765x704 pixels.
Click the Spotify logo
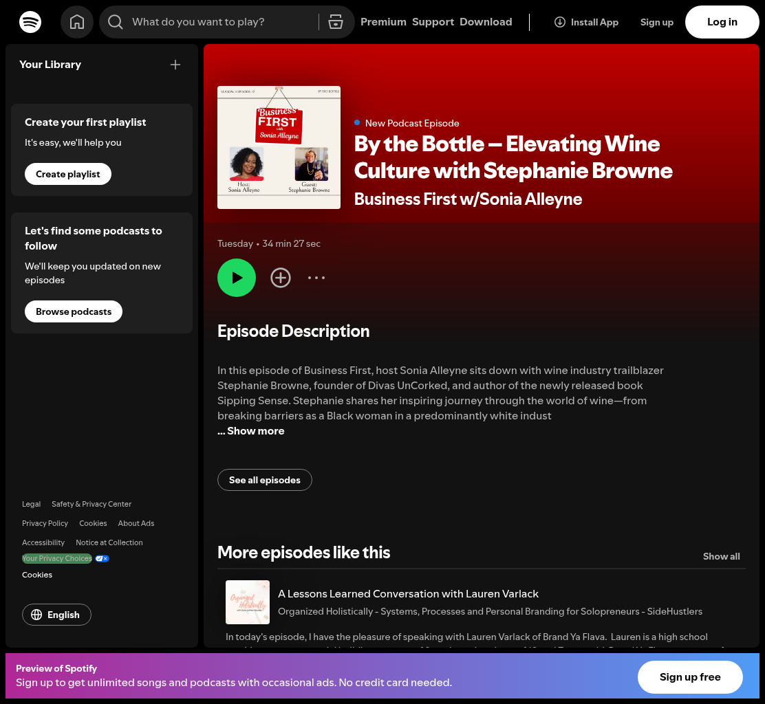(x=30, y=22)
